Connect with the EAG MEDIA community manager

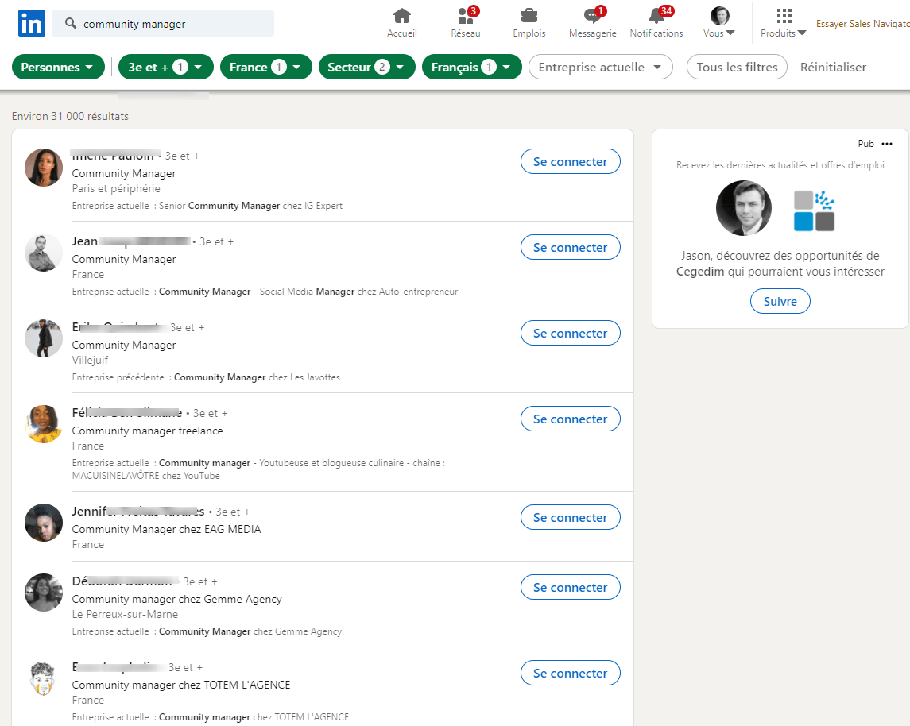tap(571, 518)
